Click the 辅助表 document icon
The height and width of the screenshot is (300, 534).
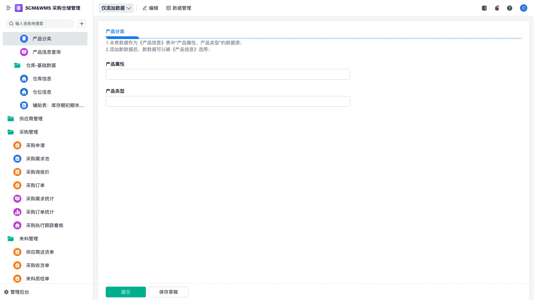[x=24, y=105]
